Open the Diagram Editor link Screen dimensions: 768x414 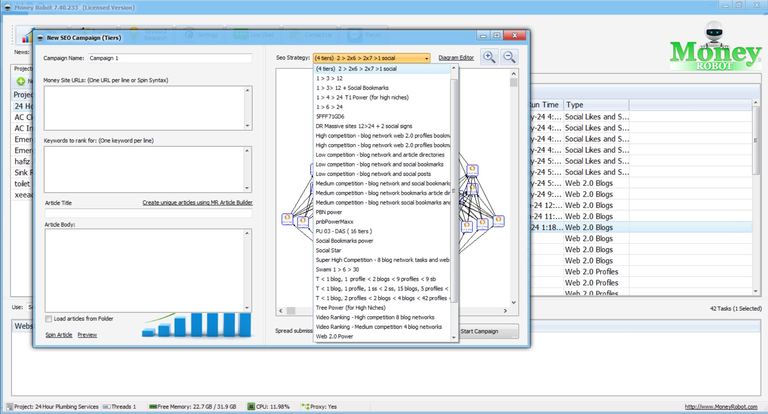click(x=456, y=58)
